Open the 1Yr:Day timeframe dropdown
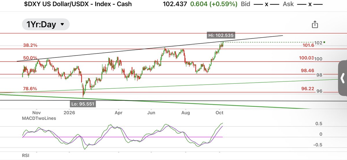Viewport: 347px width, 160px height. point(46,25)
